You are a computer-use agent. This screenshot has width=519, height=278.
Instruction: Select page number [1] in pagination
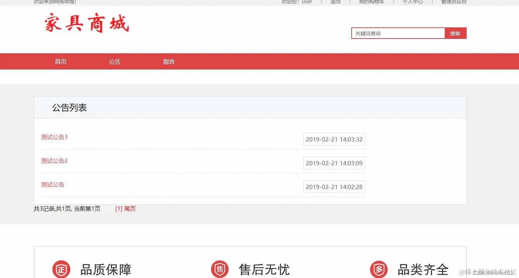(119, 209)
